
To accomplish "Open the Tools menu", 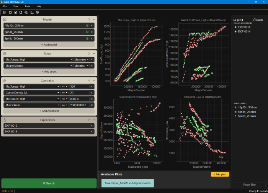I will (27, 7).
